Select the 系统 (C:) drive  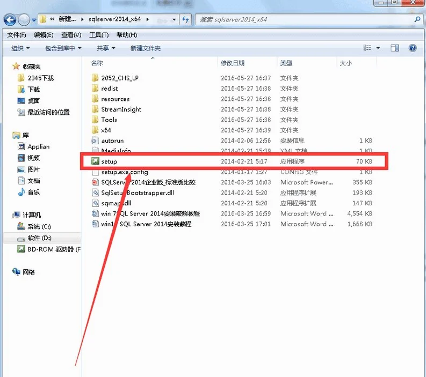[39, 226]
